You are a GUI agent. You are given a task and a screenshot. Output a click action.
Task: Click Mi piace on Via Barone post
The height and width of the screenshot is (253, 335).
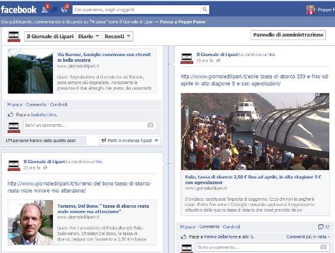[15, 105]
